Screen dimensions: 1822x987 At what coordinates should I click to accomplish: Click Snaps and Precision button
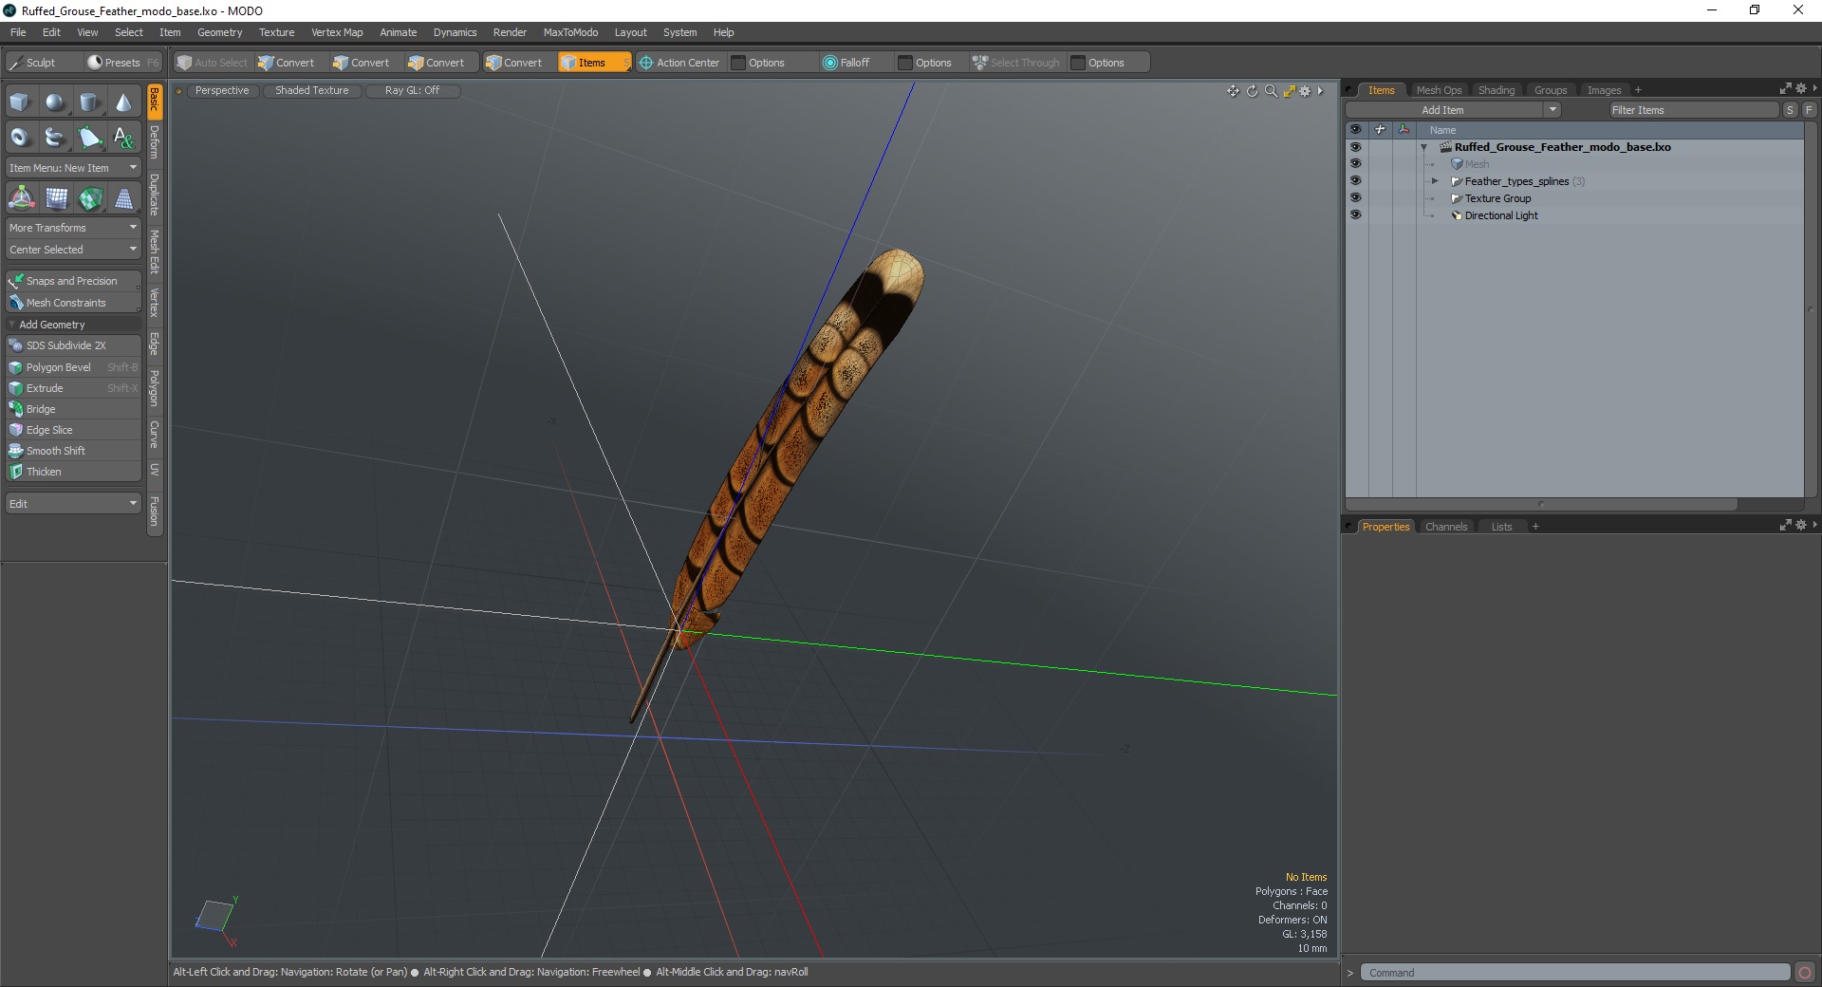(73, 281)
